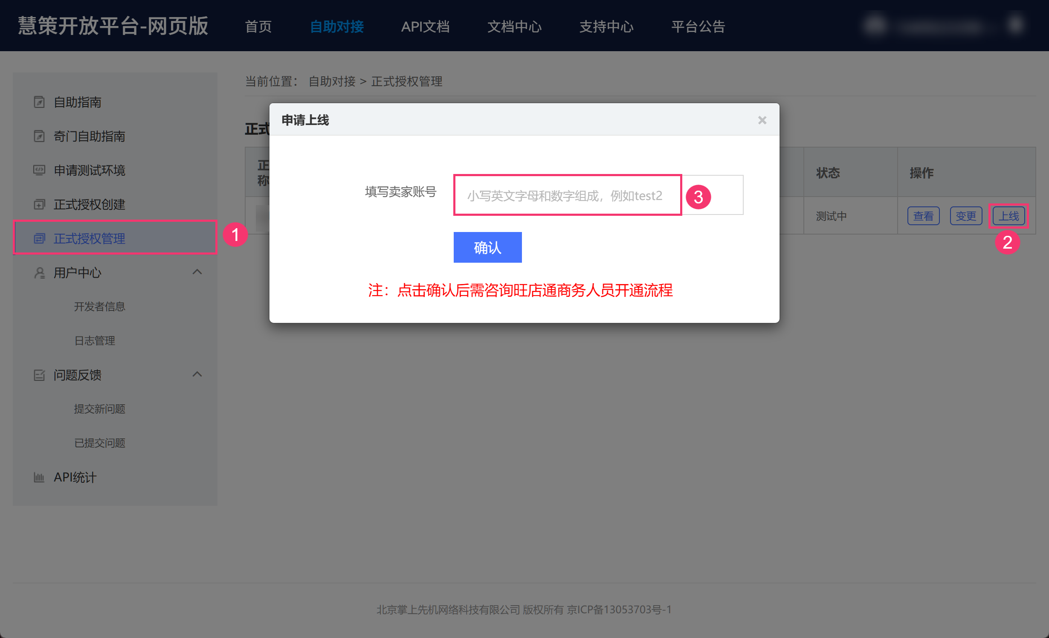This screenshot has width=1049, height=638.
Task: Click the 奇门自助指南 sidebar icon
Action: (39, 136)
